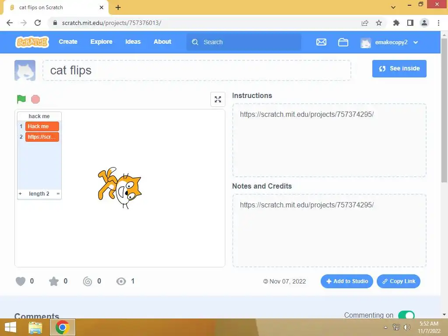This screenshot has width=448, height=336.
Task: Select the cat flips on Scratch tab
Action: point(56,7)
